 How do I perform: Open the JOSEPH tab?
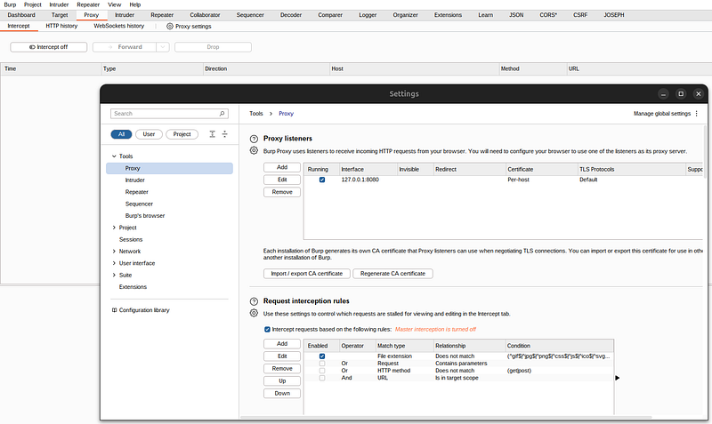pos(614,15)
